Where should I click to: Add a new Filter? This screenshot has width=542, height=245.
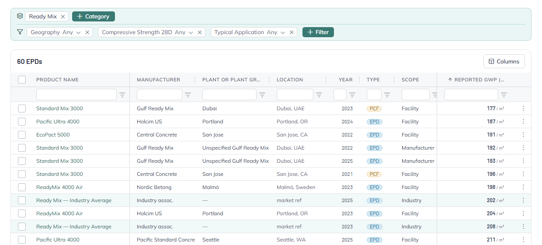tap(318, 32)
